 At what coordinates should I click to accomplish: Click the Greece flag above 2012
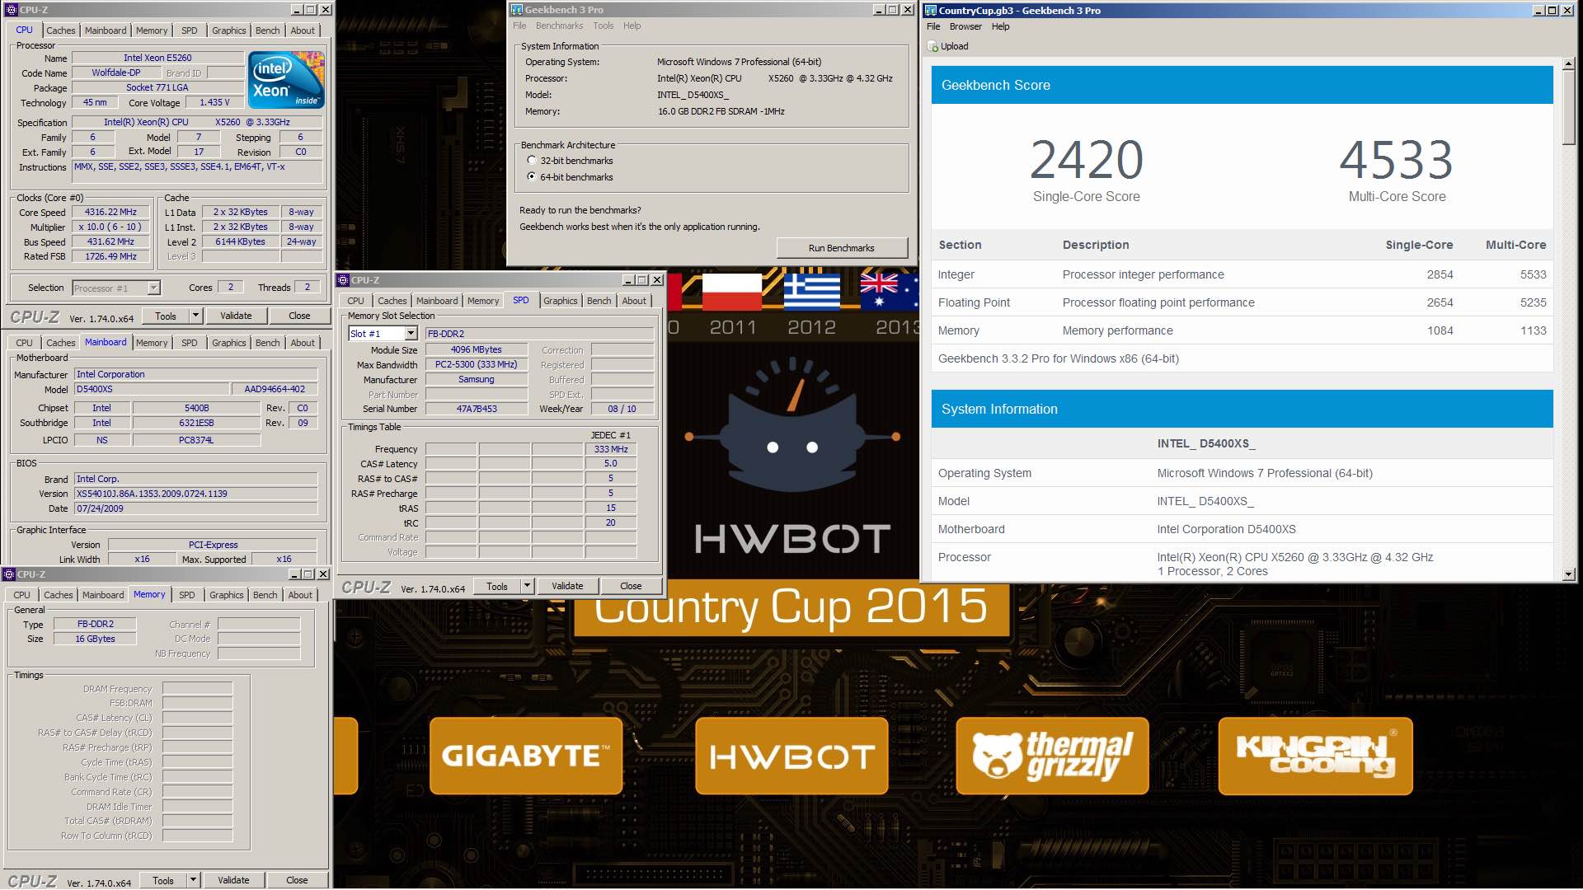[811, 292]
